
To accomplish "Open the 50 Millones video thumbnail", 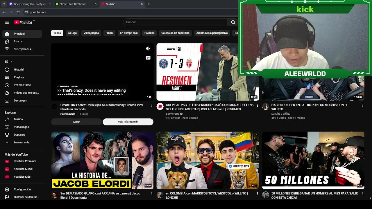I will pos(313,161).
